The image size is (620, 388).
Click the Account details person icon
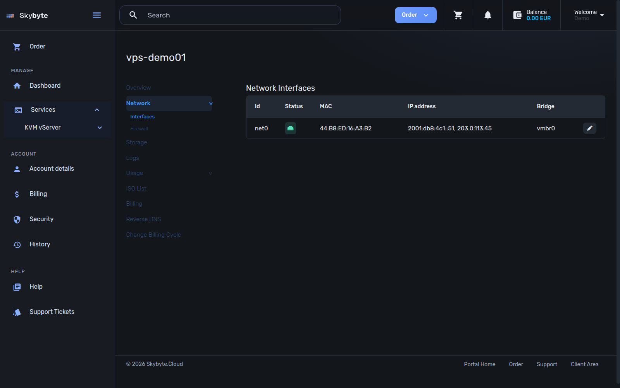pos(17,169)
